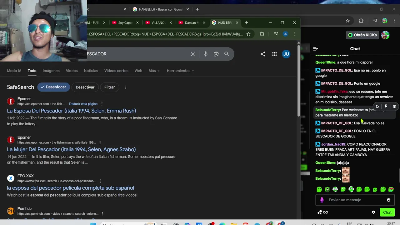Open options menu for second Eporner result
The height and width of the screenshot is (225, 400).
(x=100, y=142)
